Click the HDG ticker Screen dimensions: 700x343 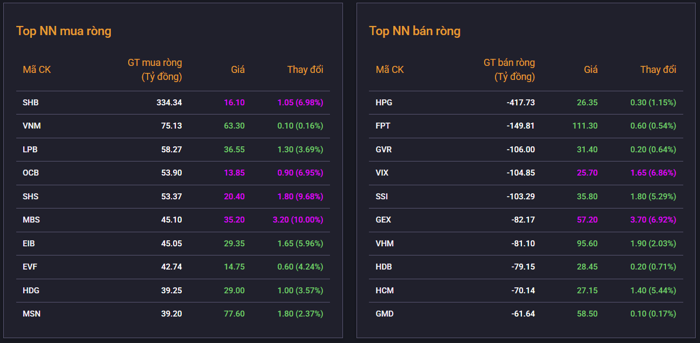coord(31,290)
